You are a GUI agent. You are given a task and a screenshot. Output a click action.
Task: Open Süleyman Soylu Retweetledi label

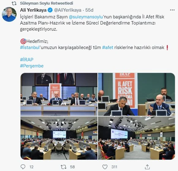click(x=47, y=3)
